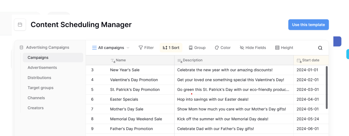Click row number 5
This screenshot has height=136, width=349.
tap(92, 90)
